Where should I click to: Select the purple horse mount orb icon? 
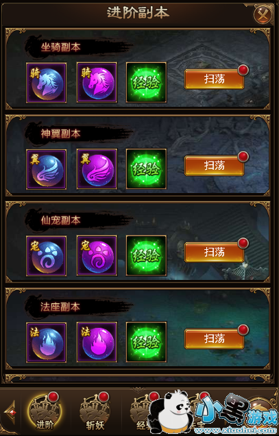tap(97, 83)
